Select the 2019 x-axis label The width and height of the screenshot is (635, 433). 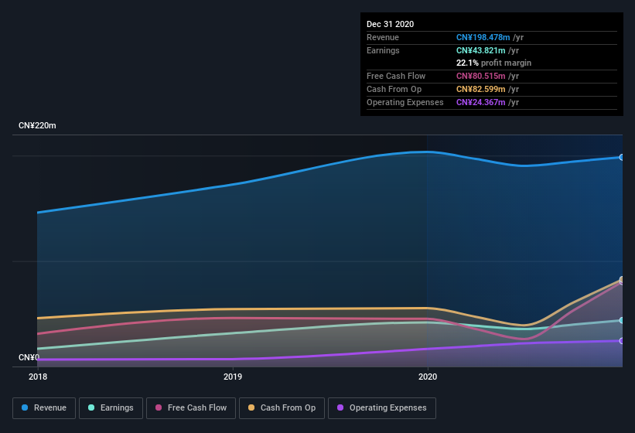233,377
